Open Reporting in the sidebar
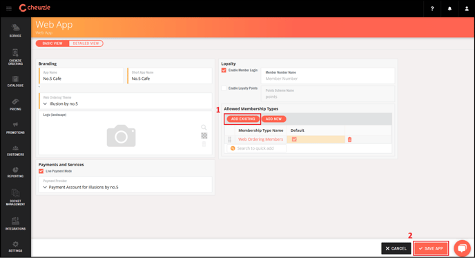475x258 pixels. [15, 172]
